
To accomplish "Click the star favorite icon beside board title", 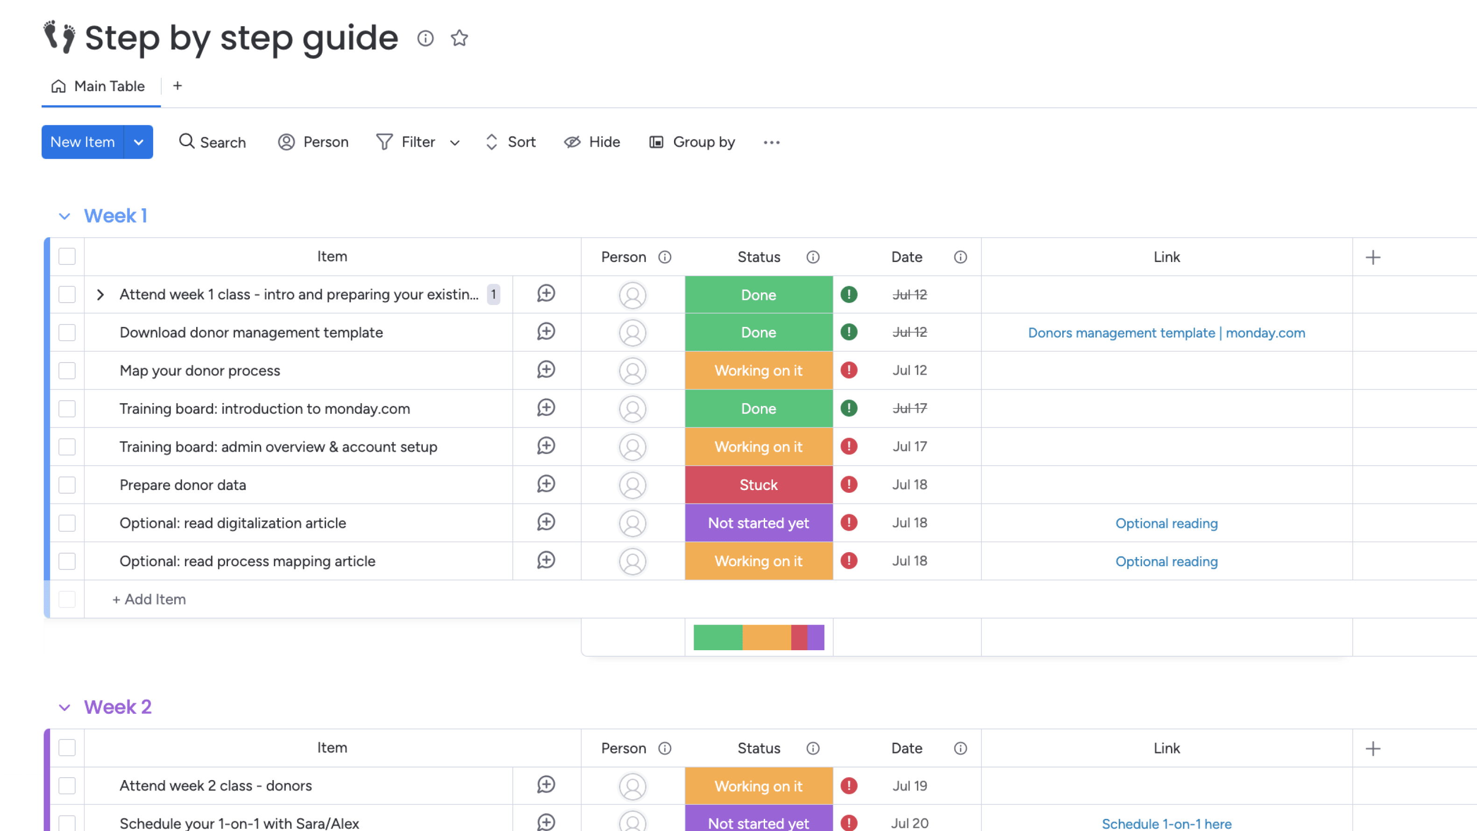I will coord(459,38).
